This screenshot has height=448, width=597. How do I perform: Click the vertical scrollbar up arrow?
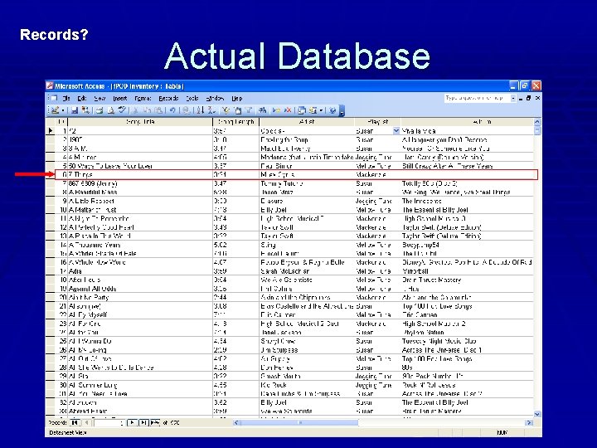click(x=537, y=122)
